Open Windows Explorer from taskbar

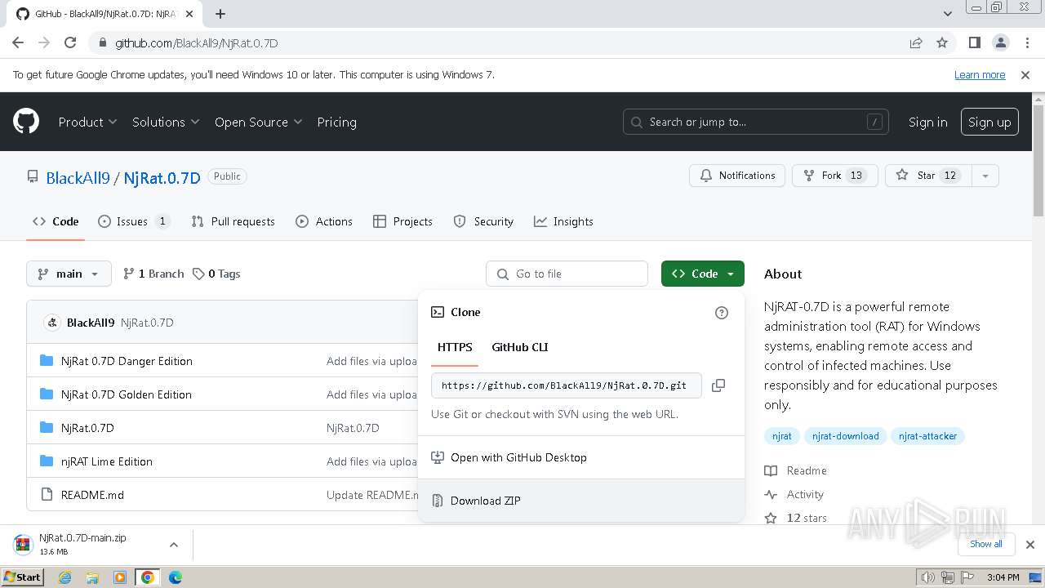92,577
